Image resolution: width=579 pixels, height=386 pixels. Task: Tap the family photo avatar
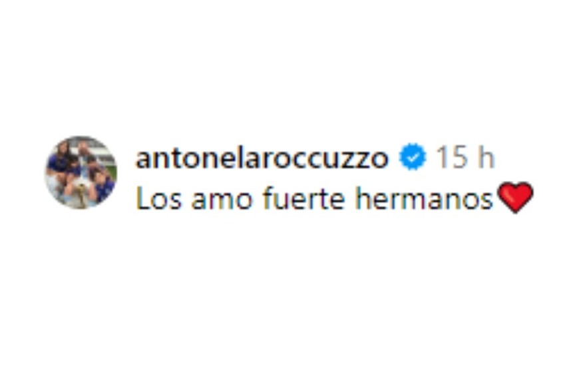(81, 172)
